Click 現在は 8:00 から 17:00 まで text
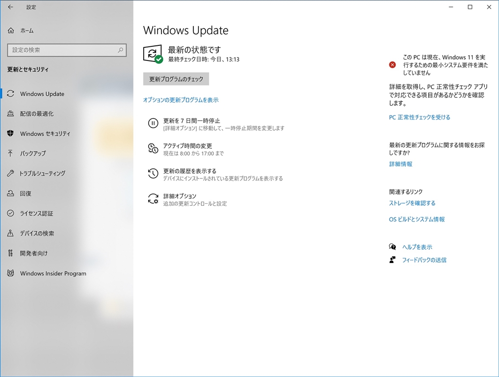499x377 pixels. coord(193,154)
